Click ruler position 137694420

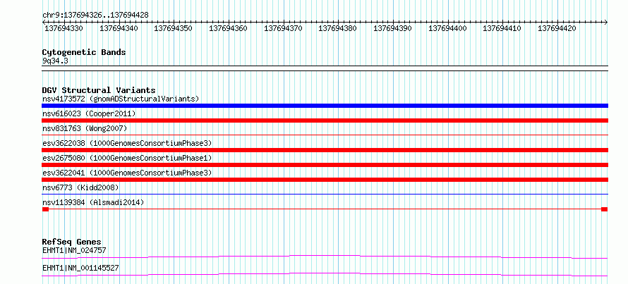[557, 28]
